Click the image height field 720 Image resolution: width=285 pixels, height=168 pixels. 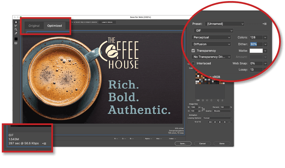[194, 111]
